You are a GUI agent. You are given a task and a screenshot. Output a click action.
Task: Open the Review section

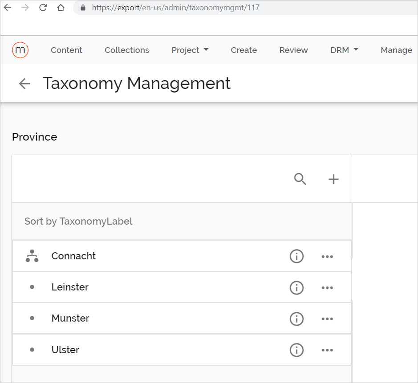[293, 50]
